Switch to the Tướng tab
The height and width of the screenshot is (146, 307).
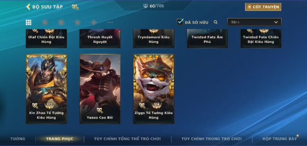(18, 139)
